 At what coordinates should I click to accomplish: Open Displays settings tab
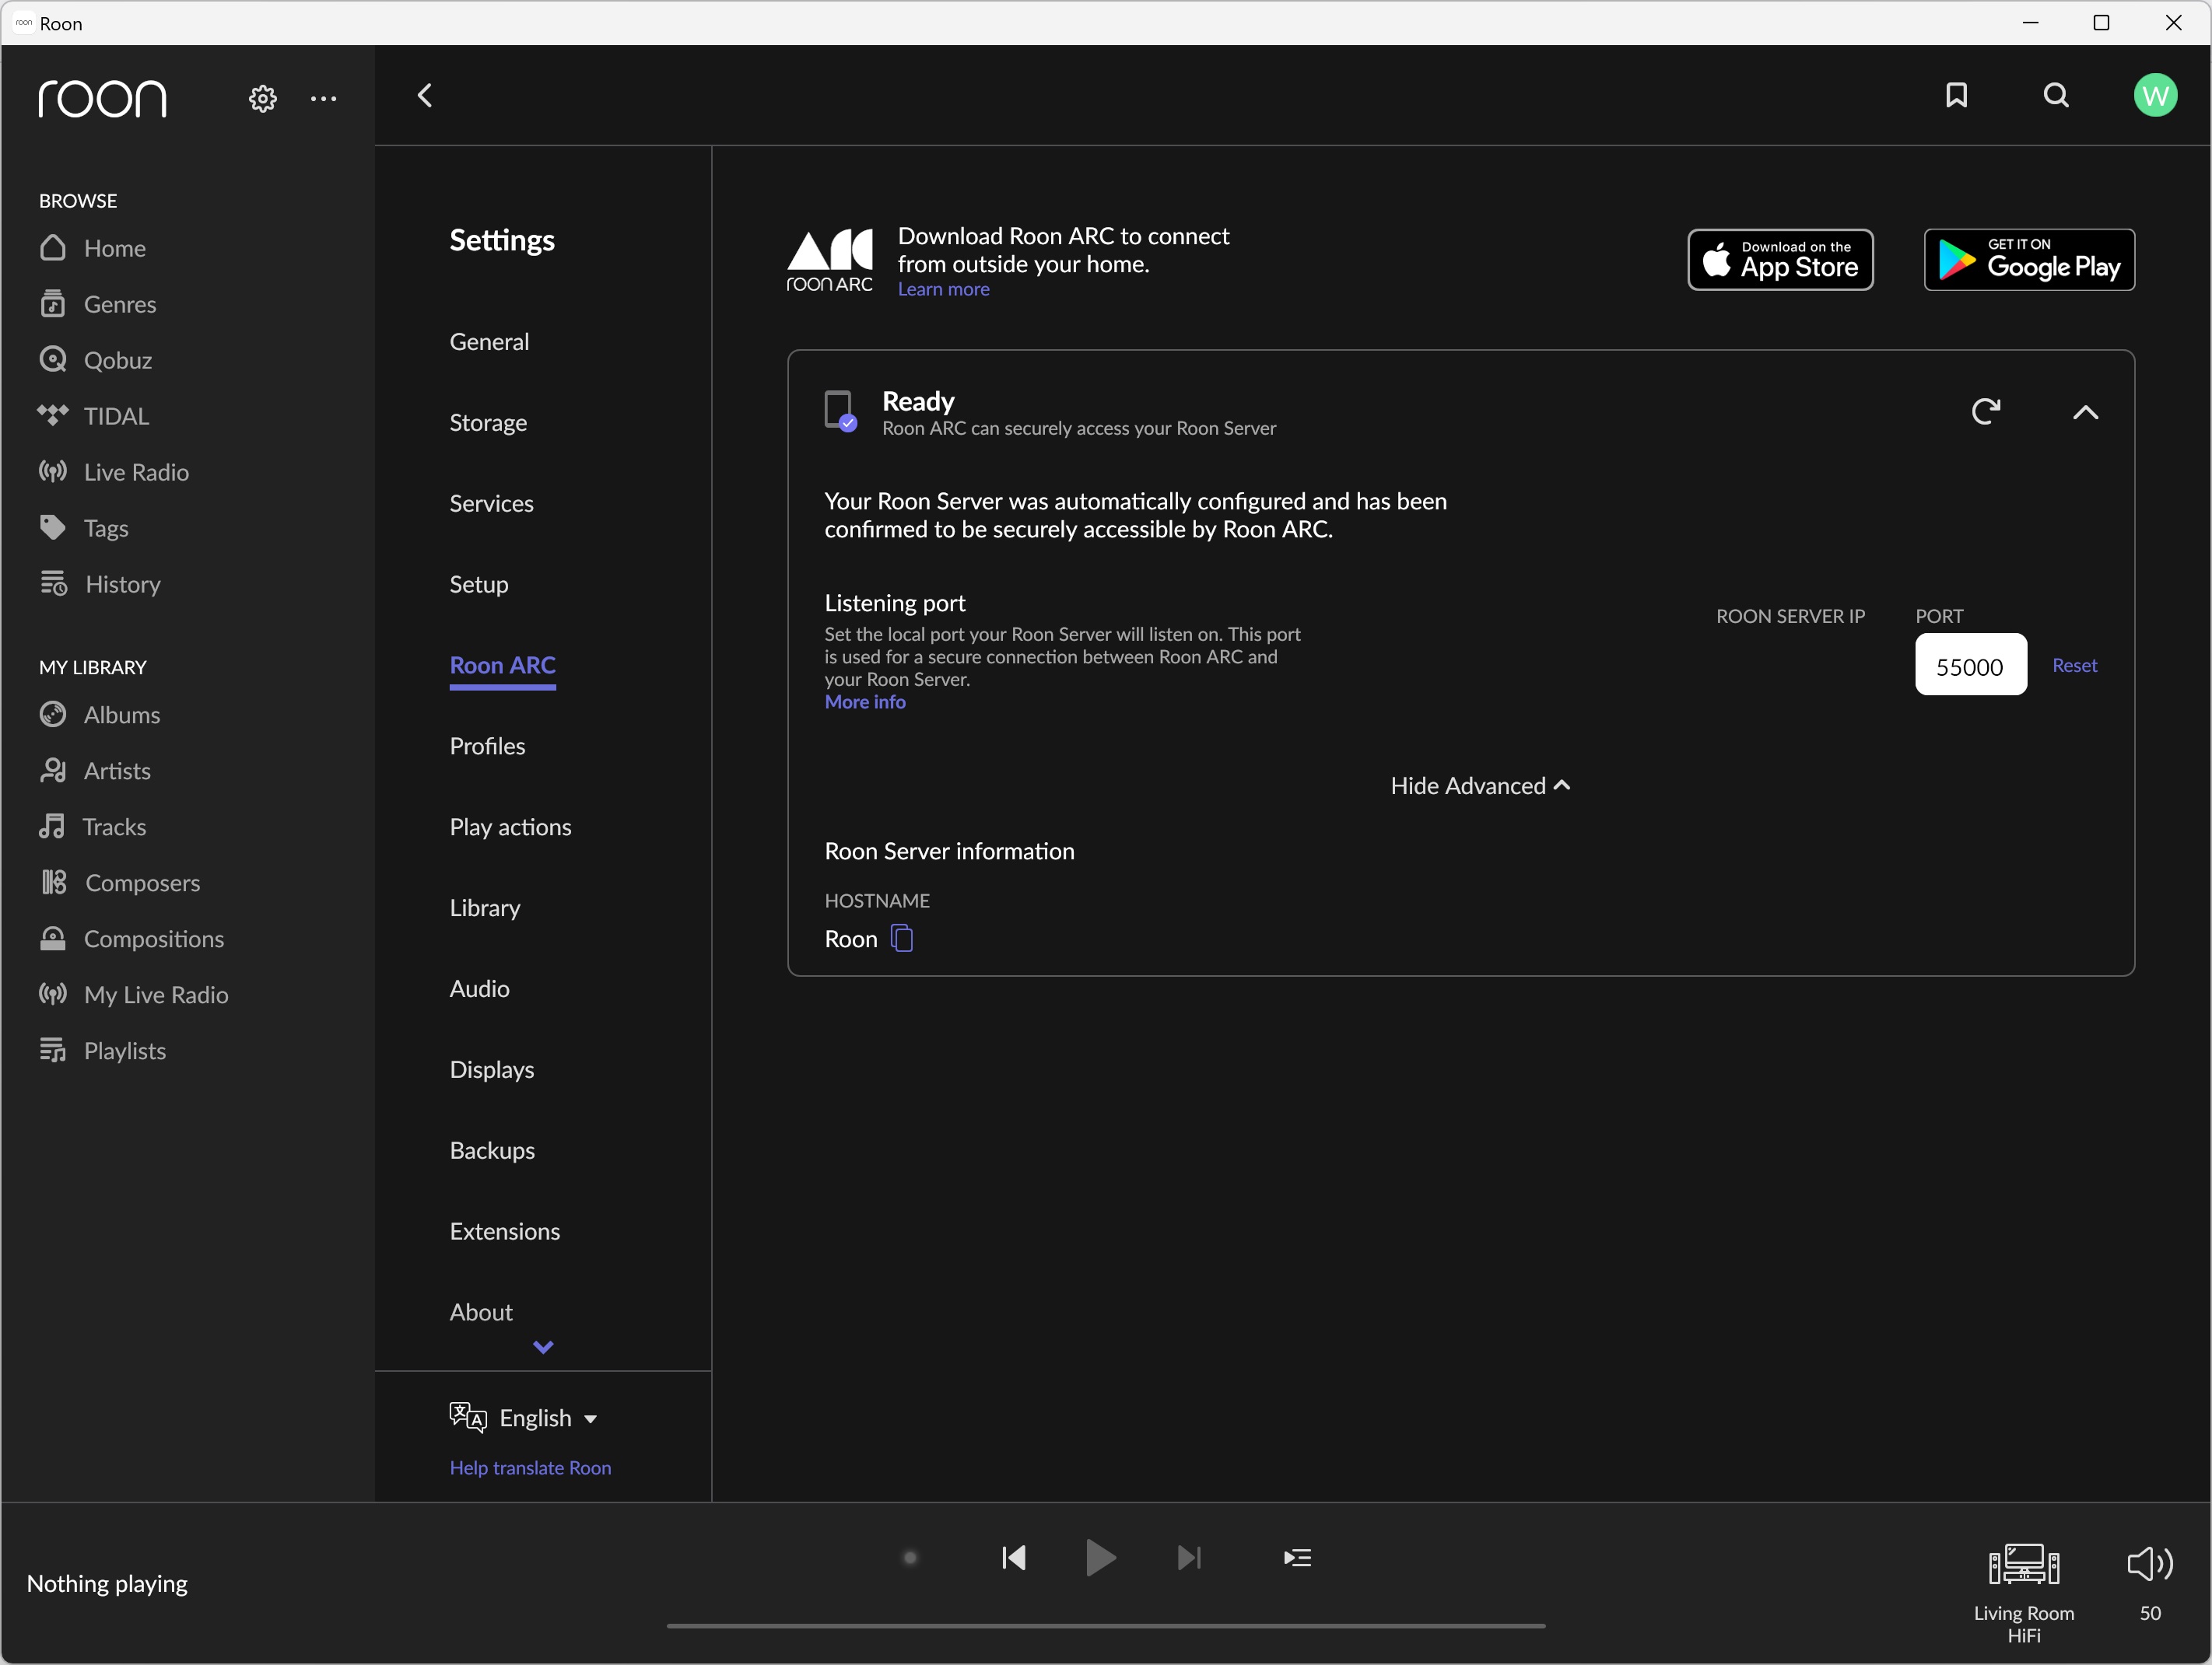click(x=492, y=1070)
